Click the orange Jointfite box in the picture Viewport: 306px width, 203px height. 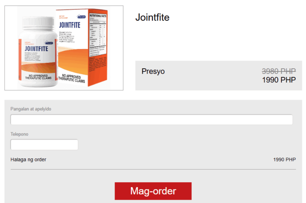(82, 47)
